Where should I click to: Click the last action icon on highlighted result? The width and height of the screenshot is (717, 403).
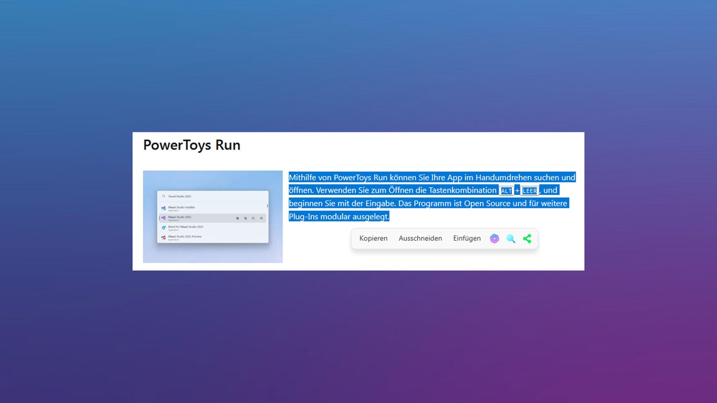pos(261,218)
